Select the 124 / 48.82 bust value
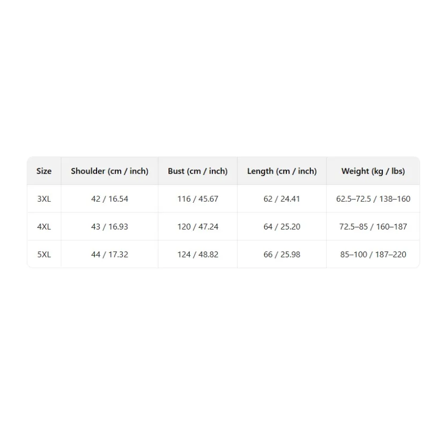 [x=198, y=254]
